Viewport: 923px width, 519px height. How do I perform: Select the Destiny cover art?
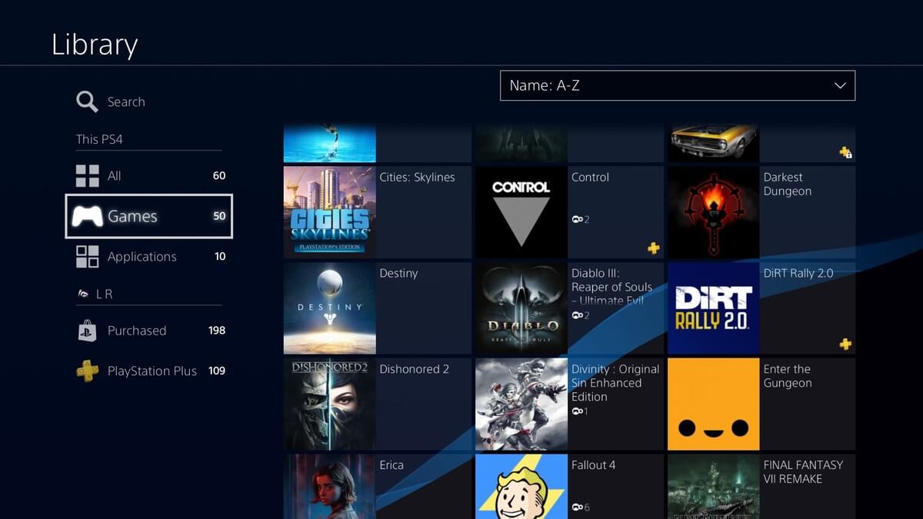[x=330, y=308]
